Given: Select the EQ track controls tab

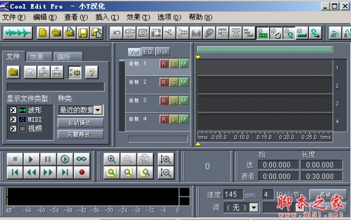Looking at the screenshot, I should (x=148, y=52).
